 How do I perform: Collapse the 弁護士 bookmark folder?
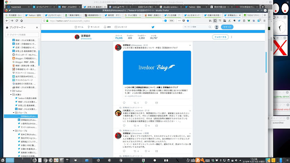[11, 95]
